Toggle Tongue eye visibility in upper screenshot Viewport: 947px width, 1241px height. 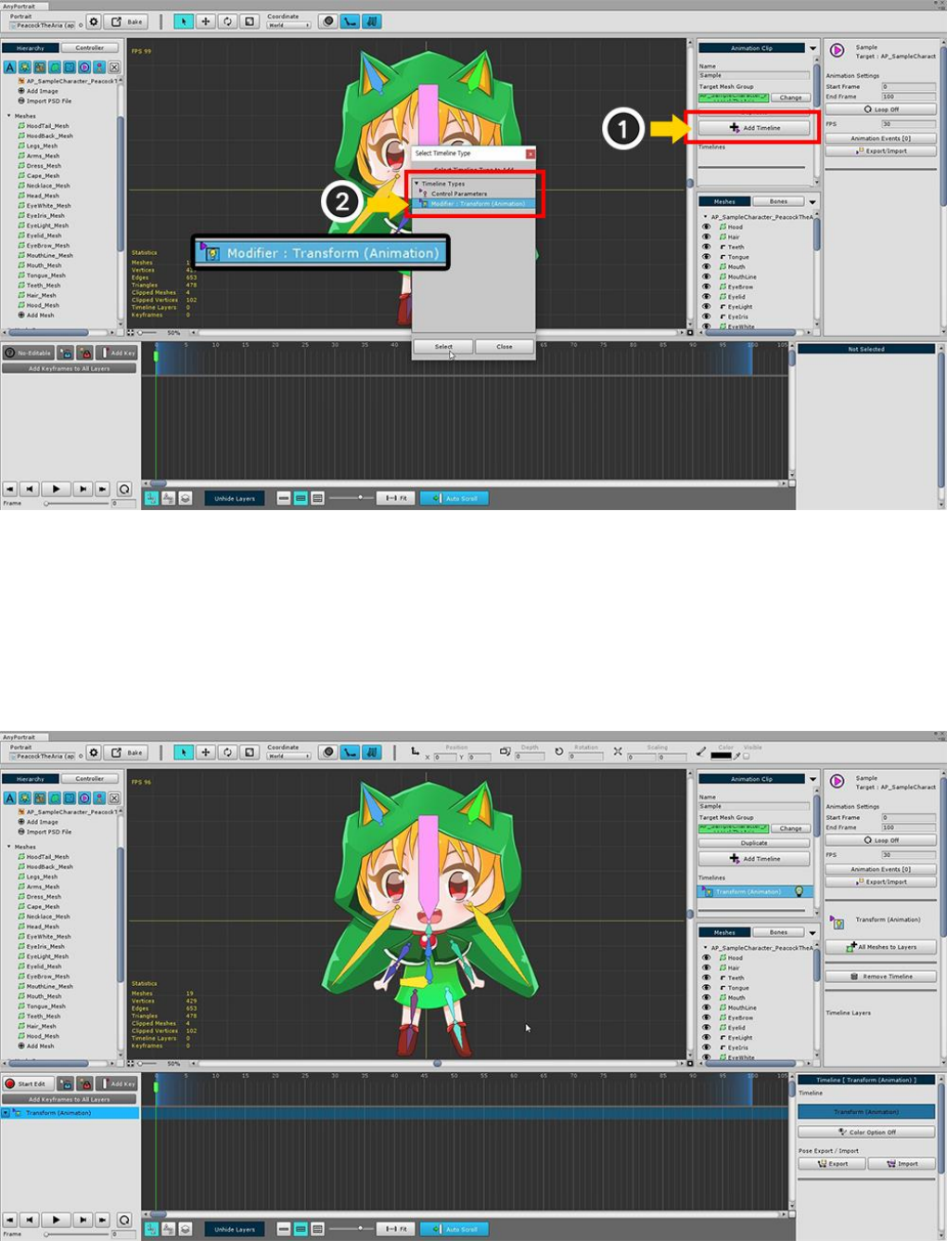[x=706, y=257]
